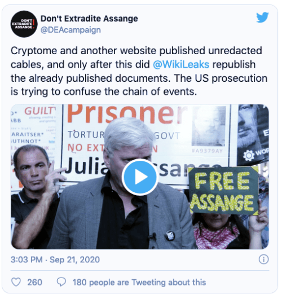Image resolution: width=282 pixels, height=299 pixels.
Task: Click the orange Prisoner headline in video
Action: coord(126,114)
